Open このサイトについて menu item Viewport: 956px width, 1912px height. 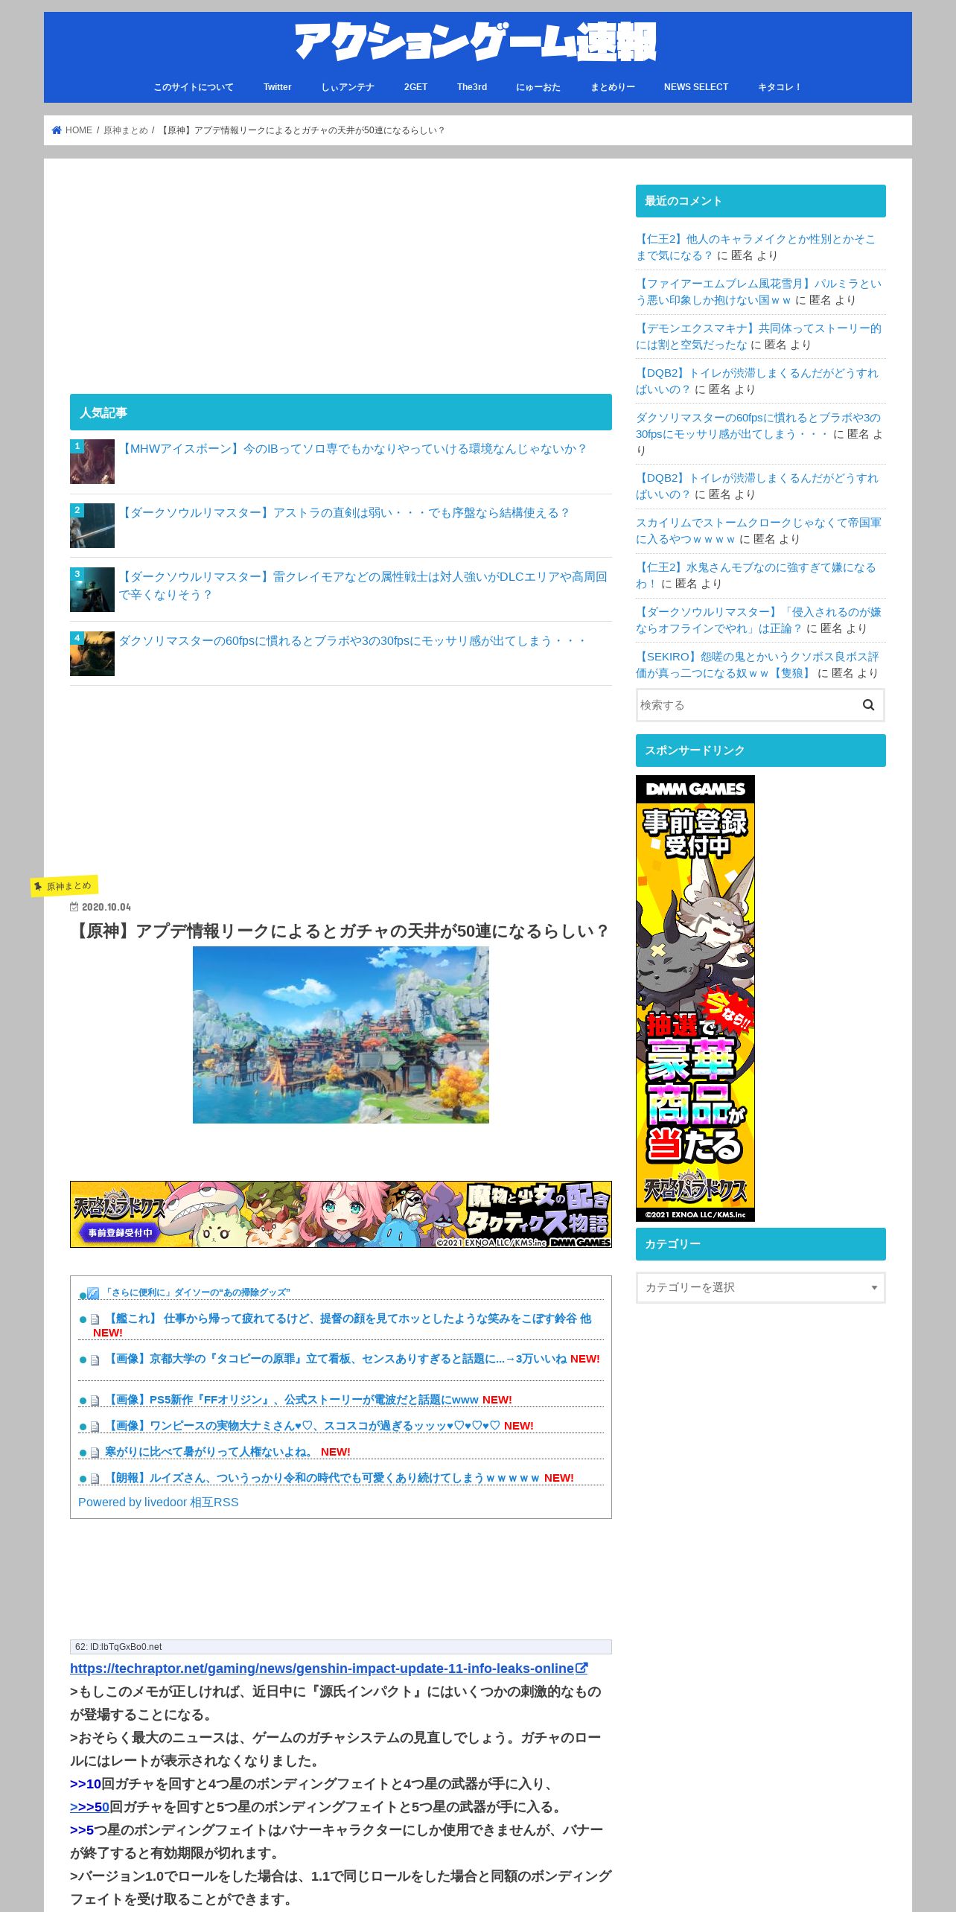pyautogui.click(x=194, y=87)
